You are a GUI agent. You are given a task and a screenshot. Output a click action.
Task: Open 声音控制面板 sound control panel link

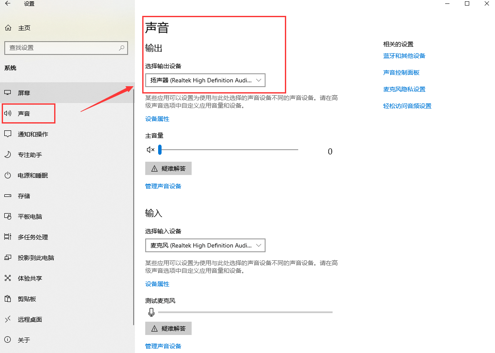pyautogui.click(x=401, y=72)
